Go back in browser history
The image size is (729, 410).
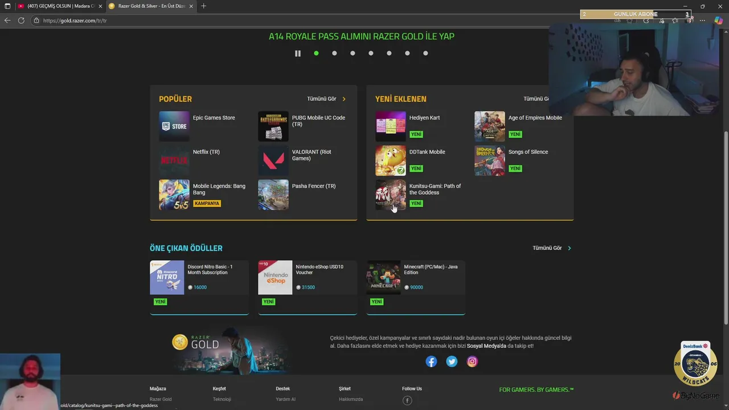[7, 20]
